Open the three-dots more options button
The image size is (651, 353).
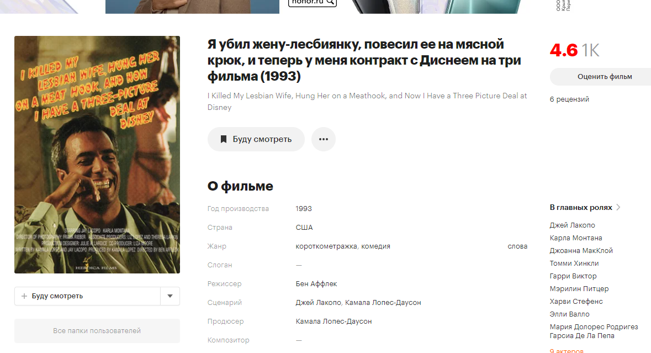(324, 139)
